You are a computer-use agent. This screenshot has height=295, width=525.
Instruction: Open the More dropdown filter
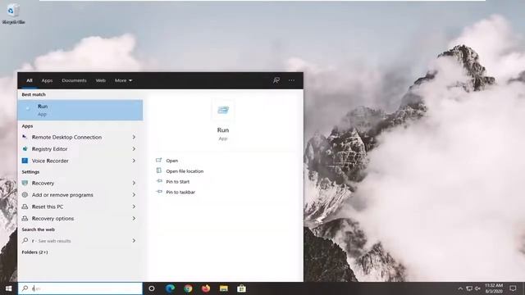(123, 80)
